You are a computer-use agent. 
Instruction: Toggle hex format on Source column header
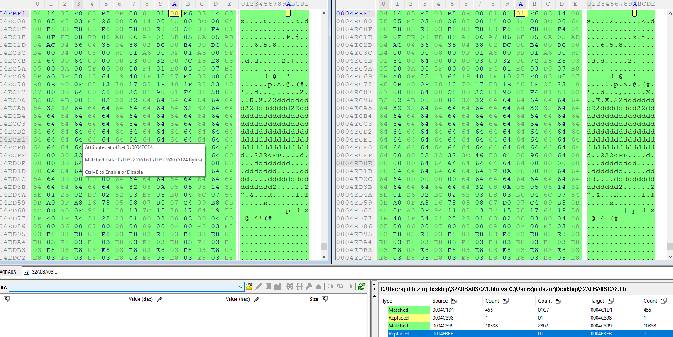tap(454, 300)
